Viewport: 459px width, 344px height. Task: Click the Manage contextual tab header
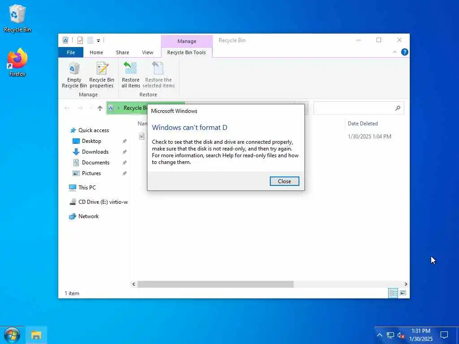pyautogui.click(x=187, y=41)
